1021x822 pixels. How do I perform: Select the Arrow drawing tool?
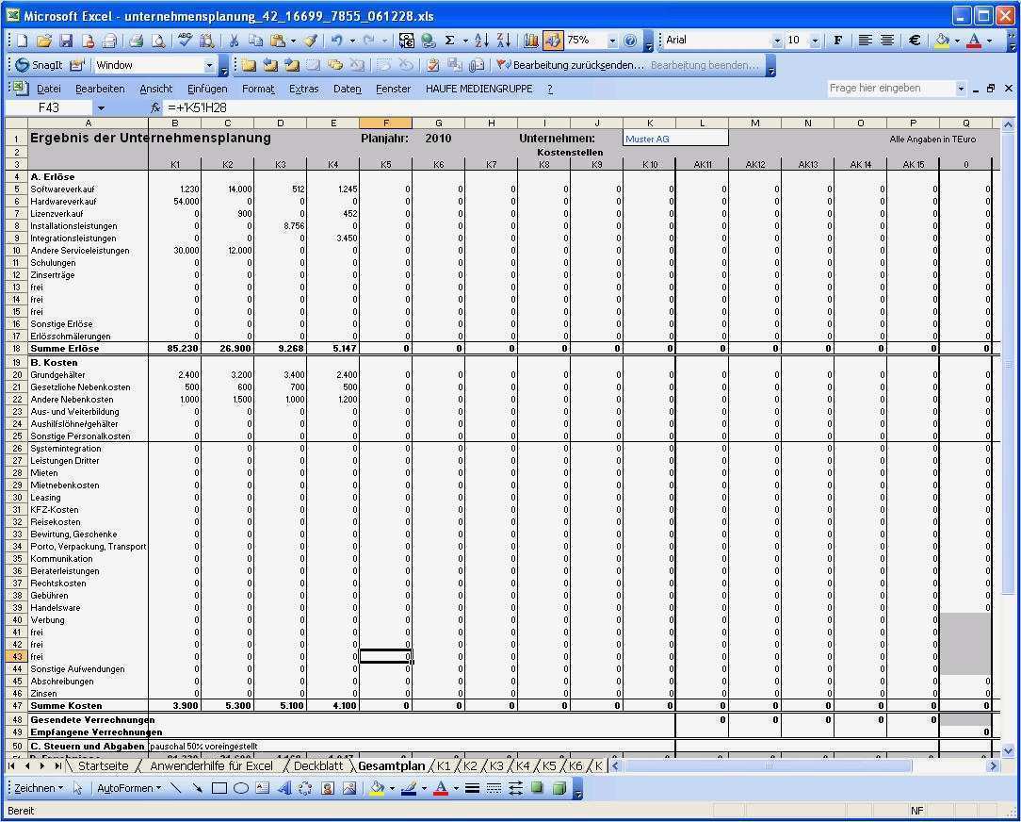pos(197,788)
